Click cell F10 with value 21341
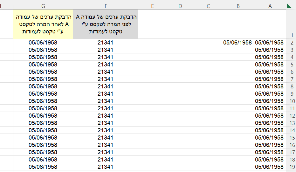Viewport: 296px width, 172px height. coord(106,101)
